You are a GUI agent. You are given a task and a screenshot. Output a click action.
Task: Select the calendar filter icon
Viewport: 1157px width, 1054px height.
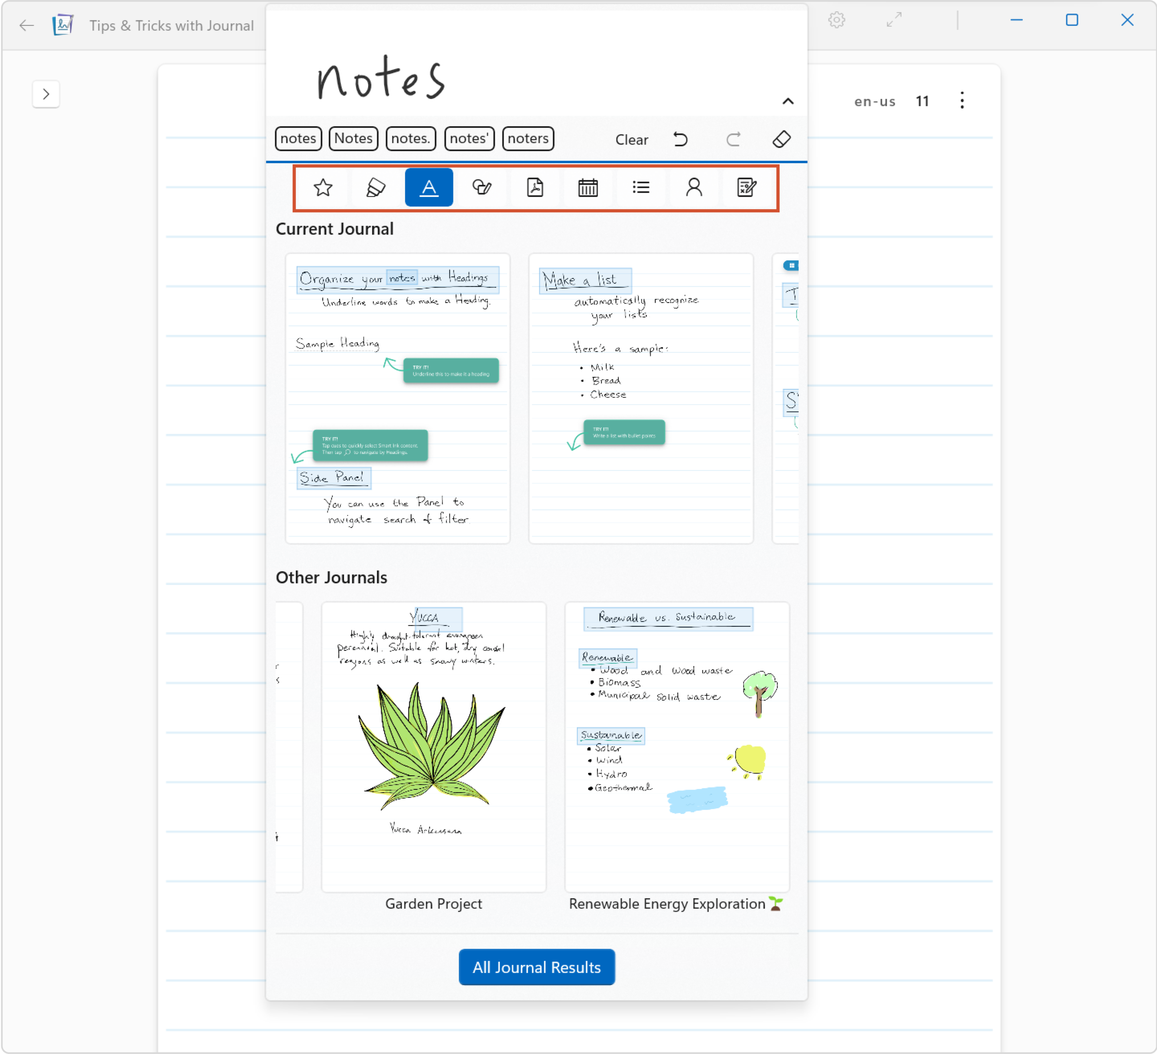(588, 187)
